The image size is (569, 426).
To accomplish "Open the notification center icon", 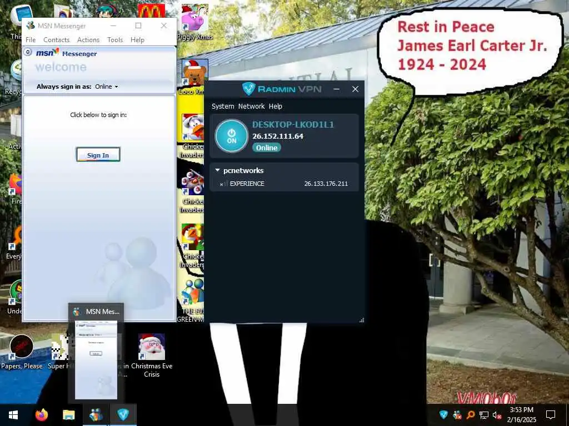I will tap(551, 415).
